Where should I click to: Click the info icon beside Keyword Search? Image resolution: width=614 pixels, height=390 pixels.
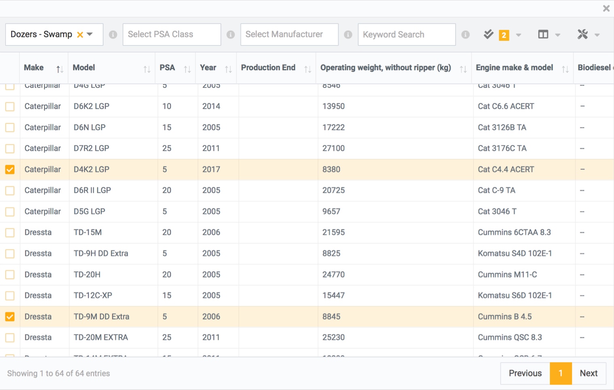[x=466, y=35]
